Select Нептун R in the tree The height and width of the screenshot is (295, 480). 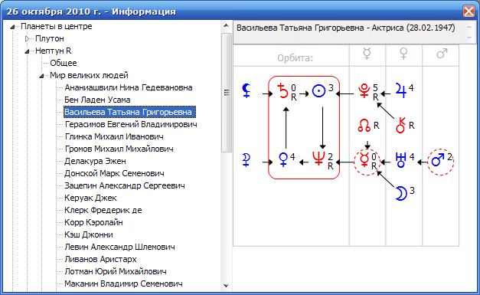54,51
